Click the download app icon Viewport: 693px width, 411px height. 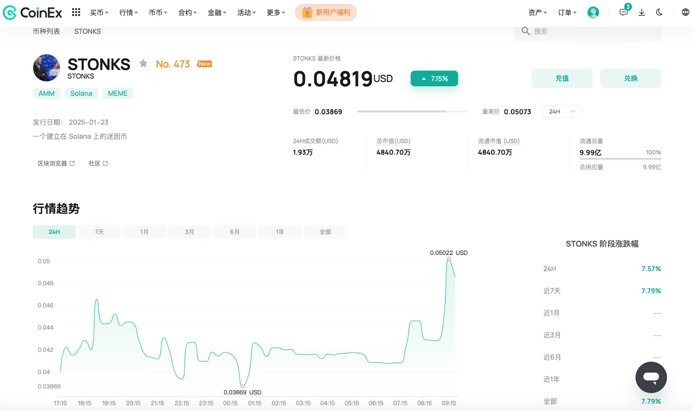(642, 13)
